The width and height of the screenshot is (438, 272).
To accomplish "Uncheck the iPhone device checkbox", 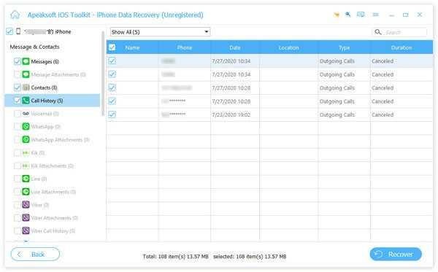I will click(x=9, y=31).
